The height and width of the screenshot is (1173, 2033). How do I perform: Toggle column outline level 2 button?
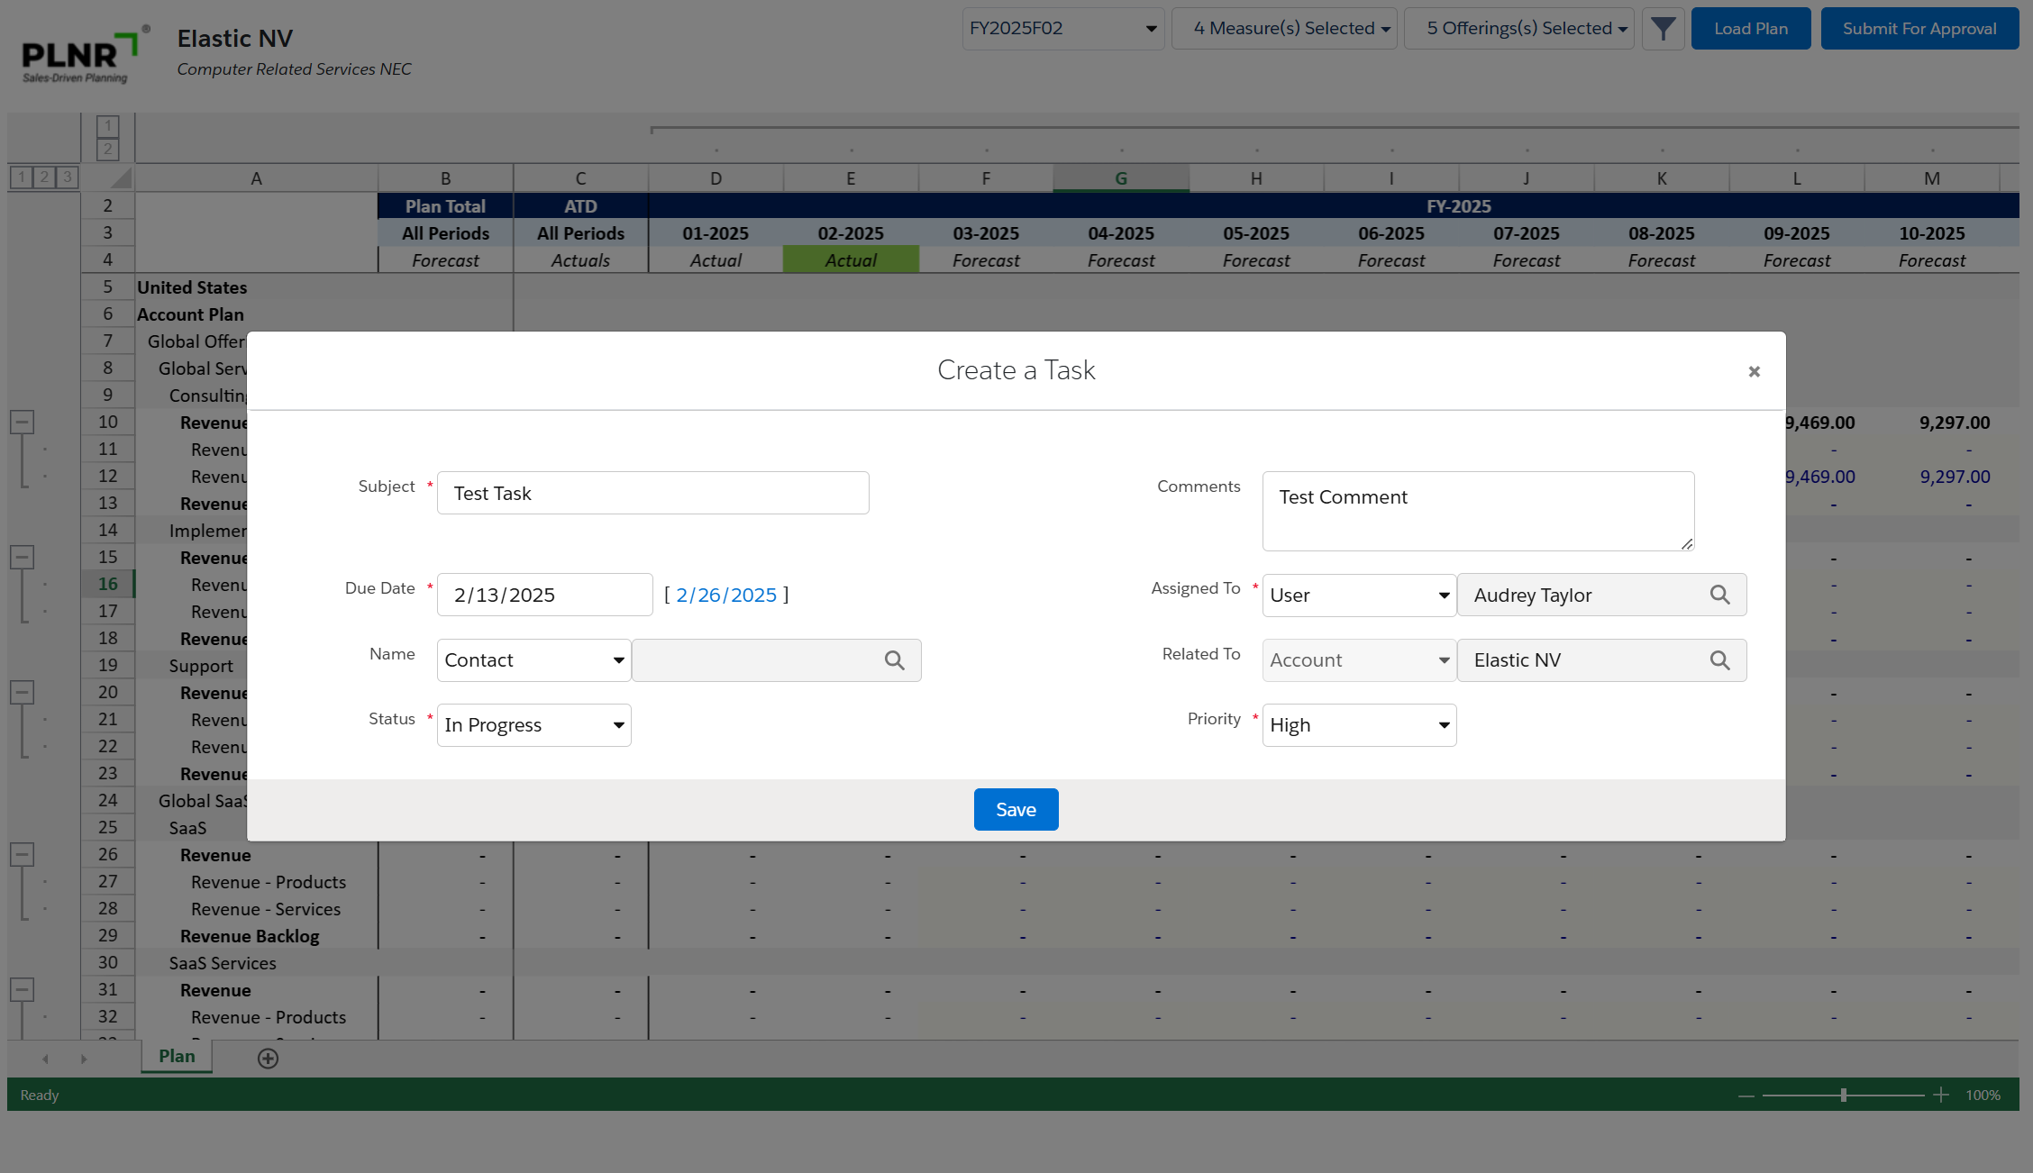coord(108,149)
